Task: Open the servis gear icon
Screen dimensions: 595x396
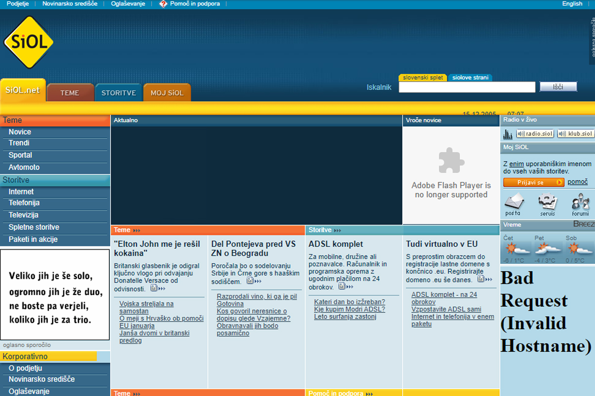Action: [x=547, y=201]
